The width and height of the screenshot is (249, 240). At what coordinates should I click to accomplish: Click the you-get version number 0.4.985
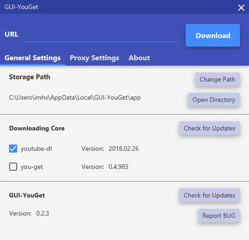(x=118, y=167)
